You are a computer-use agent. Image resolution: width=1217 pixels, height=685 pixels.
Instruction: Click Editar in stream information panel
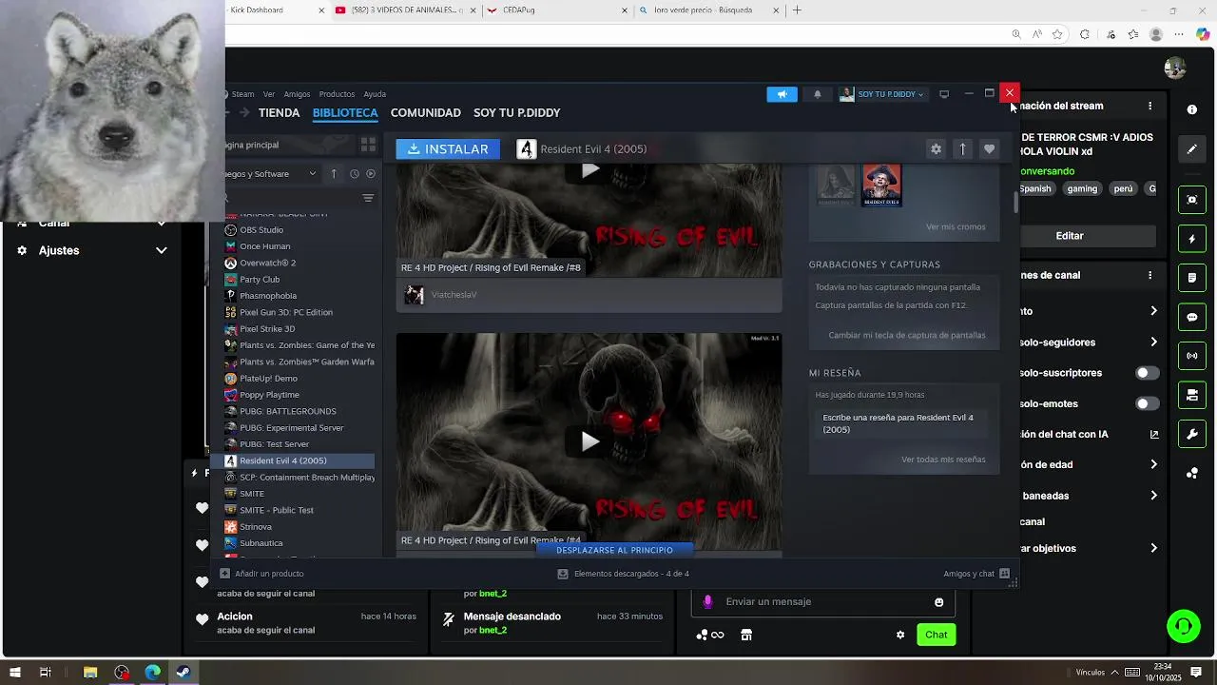[x=1070, y=236]
